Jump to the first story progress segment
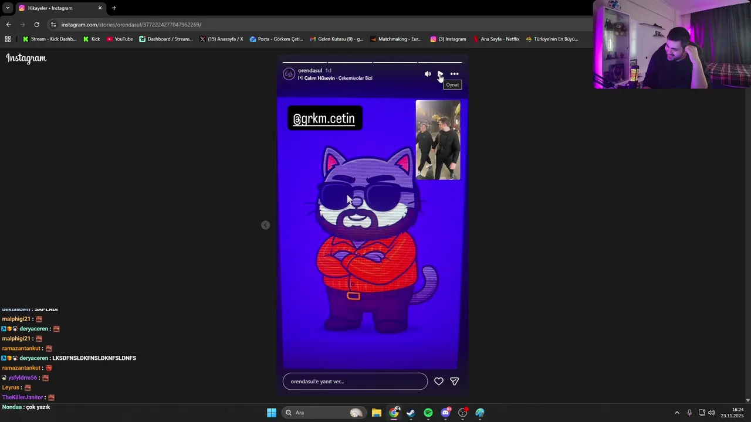This screenshot has width=751, height=422. coord(305,62)
